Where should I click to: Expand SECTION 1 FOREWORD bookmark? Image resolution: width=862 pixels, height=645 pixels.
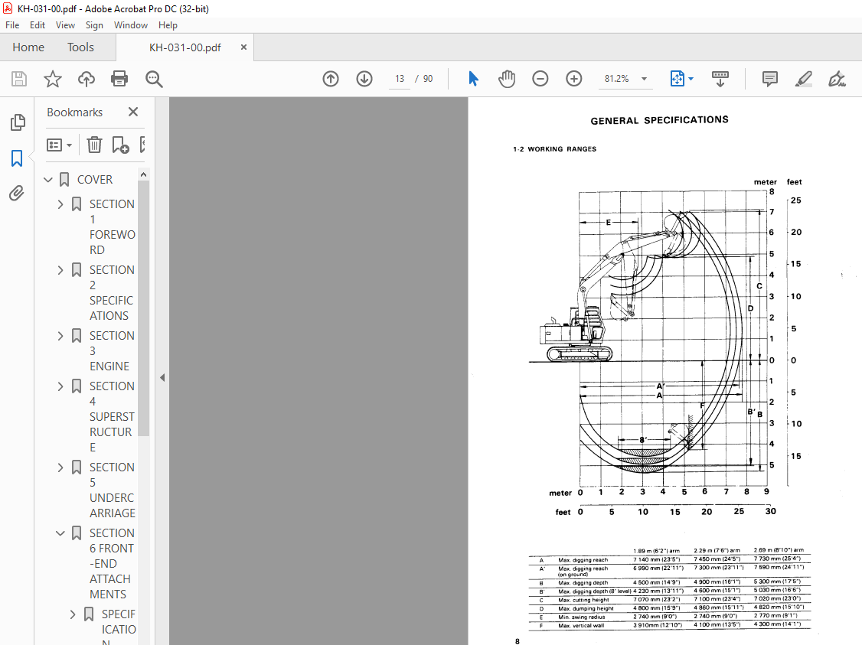60,204
